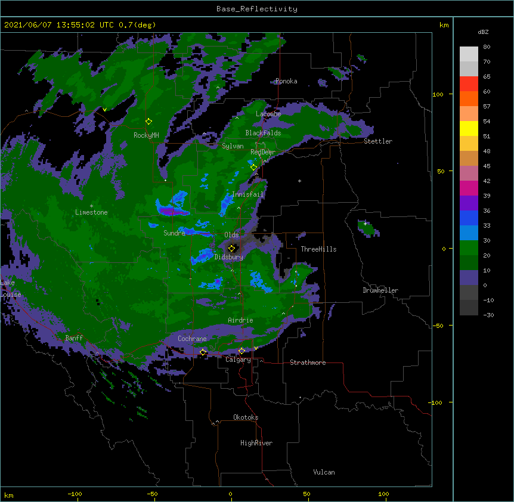Click the Stettler town label
This screenshot has height=502, width=514.
pos(378,141)
